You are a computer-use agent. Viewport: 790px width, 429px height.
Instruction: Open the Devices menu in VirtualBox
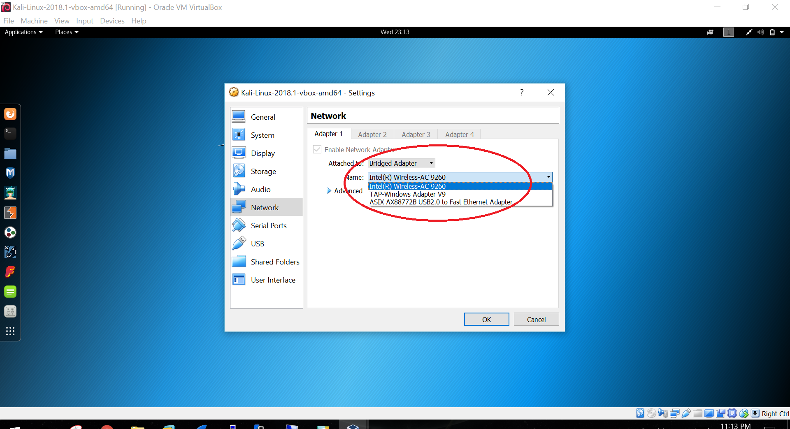coord(112,21)
